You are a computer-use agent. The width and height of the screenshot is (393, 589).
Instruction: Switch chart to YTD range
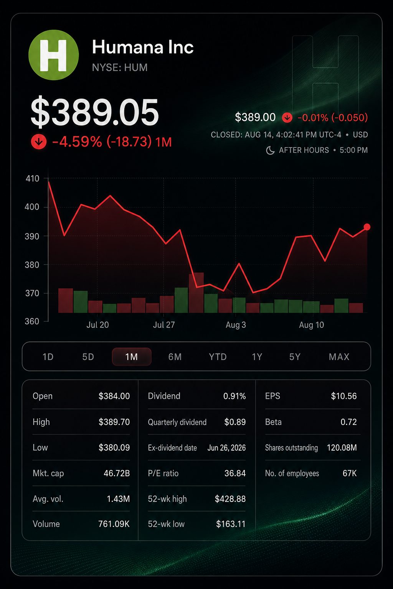[x=218, y=357]
